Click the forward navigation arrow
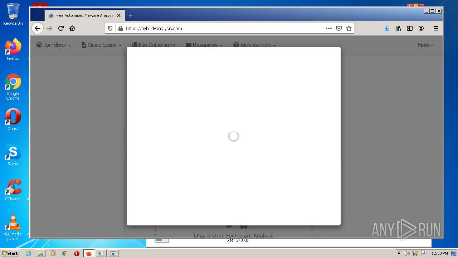 tap(49, 28)
